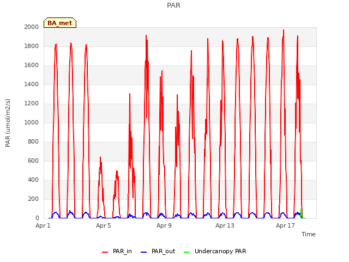
Task: Click the 1200 y-axis tick label
Action: pos(32,103)
